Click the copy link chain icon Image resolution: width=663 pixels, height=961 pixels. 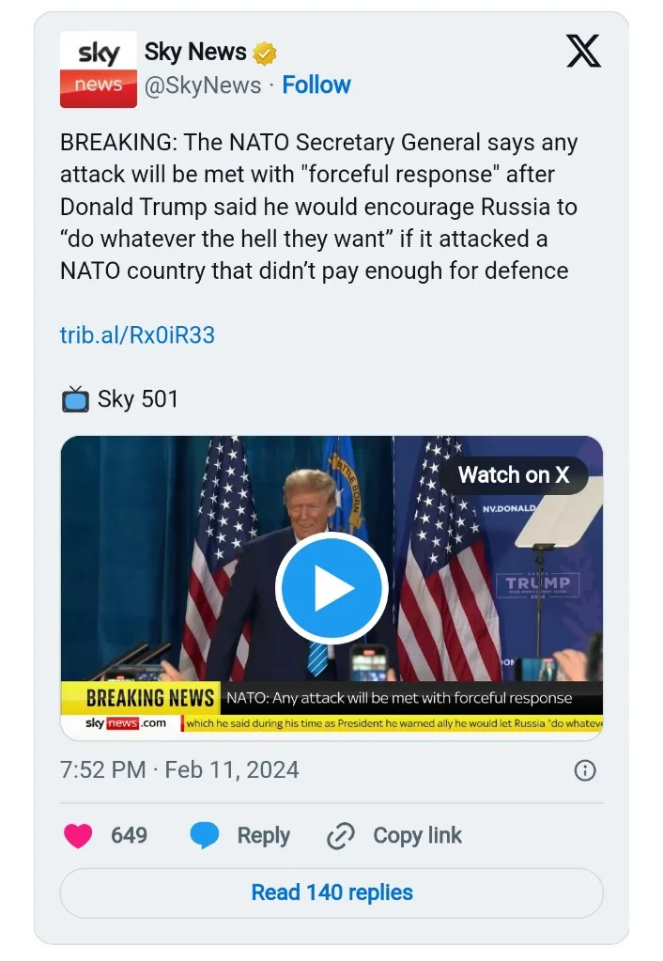340,836
